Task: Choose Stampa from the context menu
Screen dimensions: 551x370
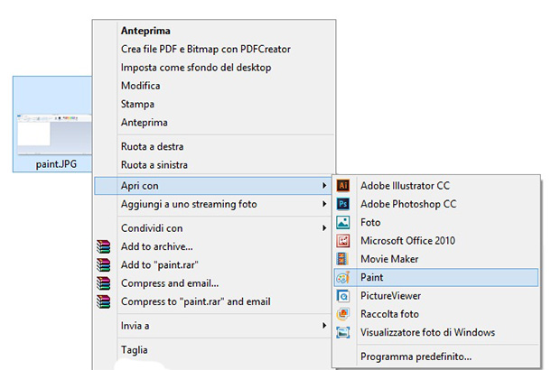Action: click(x=137, y=105)
